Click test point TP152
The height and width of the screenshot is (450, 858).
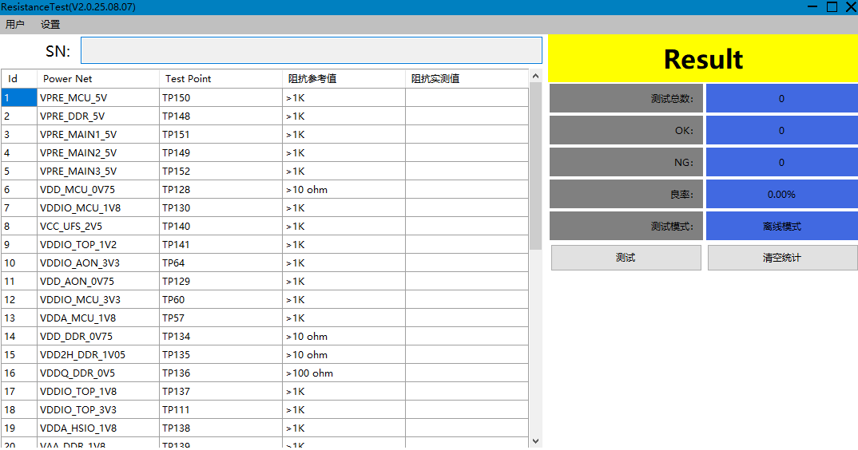tap(221, 171)
